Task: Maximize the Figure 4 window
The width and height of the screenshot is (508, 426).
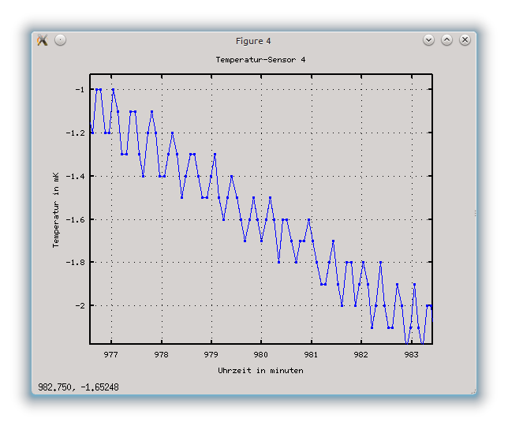Action: coord(446,40)
